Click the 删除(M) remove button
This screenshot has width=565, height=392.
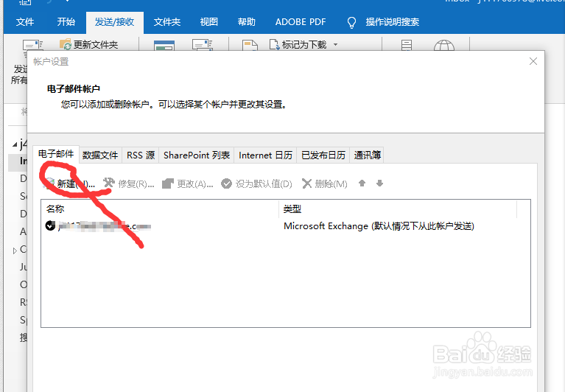point(324,183)
